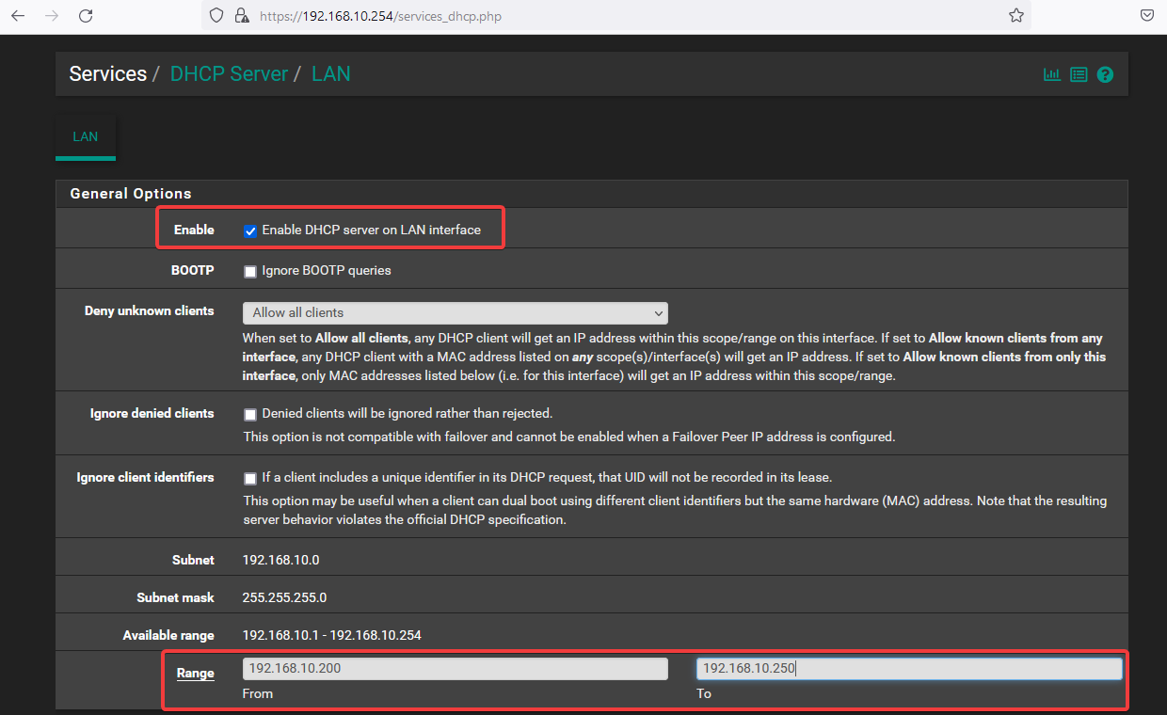This screenshot has height=715, width=1167.
Task: Click the underlined Range label
Action: point(195,674)
